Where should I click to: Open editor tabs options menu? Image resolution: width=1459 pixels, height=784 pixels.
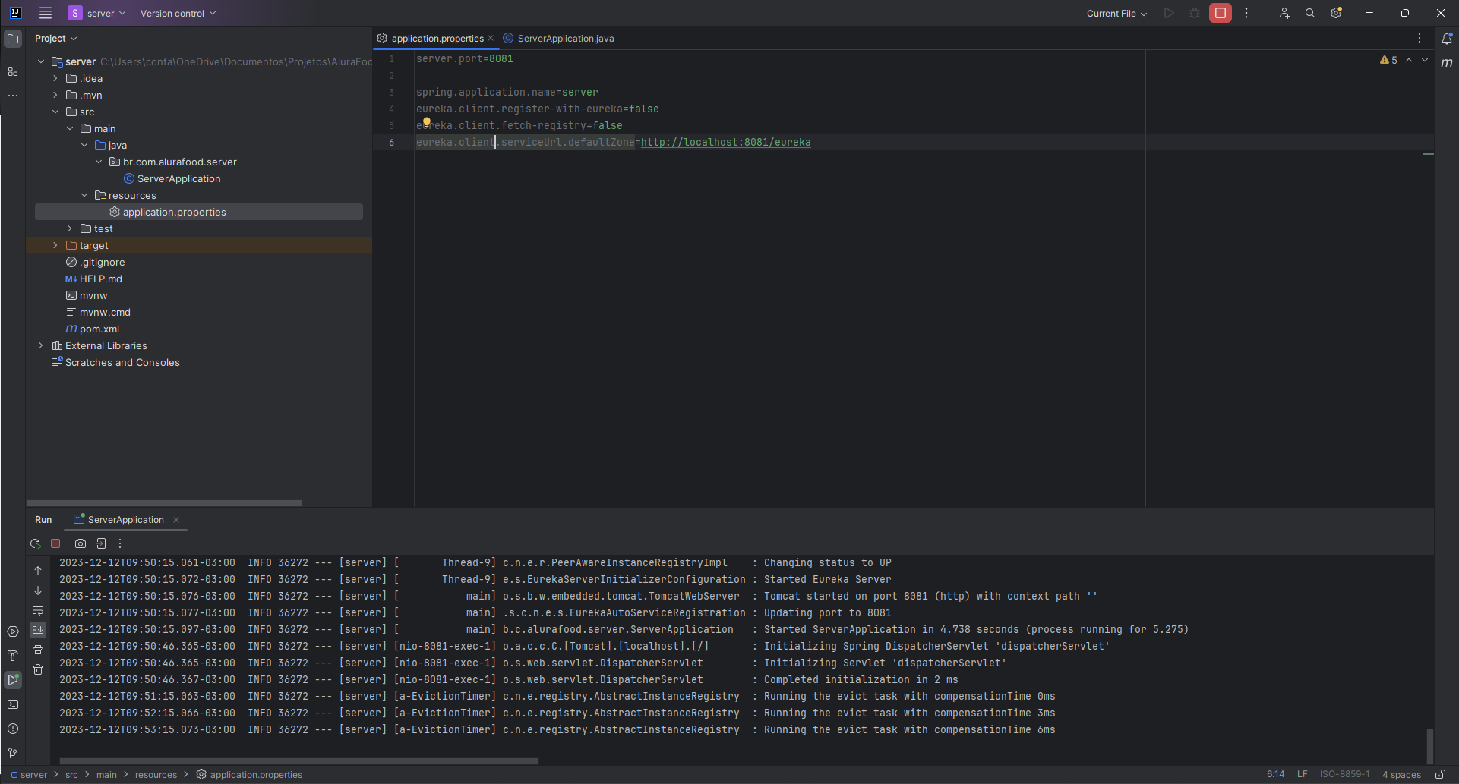[1419, 38]
